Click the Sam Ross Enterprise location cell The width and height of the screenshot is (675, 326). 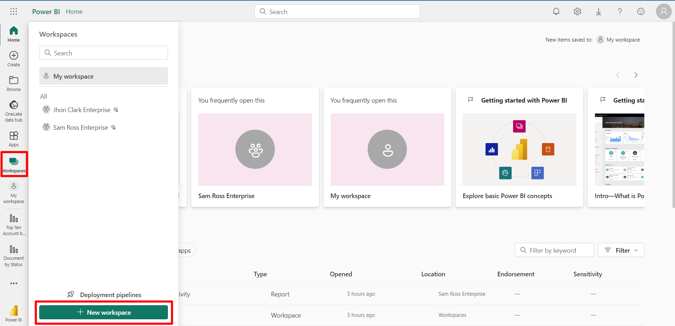pos(462,294)
